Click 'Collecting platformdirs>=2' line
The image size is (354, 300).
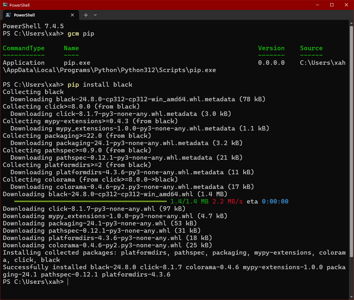pos(77,165)
